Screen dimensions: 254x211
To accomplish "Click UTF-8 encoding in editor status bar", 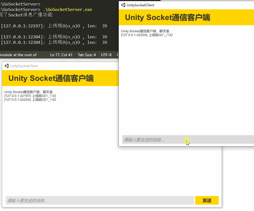I will [106, 55].
